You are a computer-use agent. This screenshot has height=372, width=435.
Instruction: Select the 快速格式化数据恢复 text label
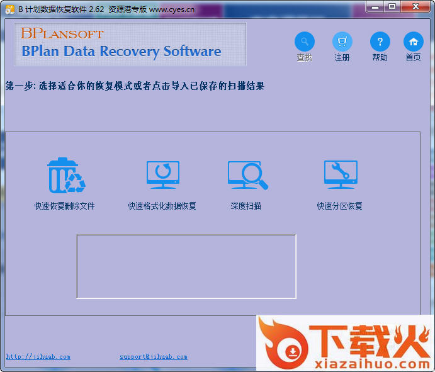pos(162,206)
